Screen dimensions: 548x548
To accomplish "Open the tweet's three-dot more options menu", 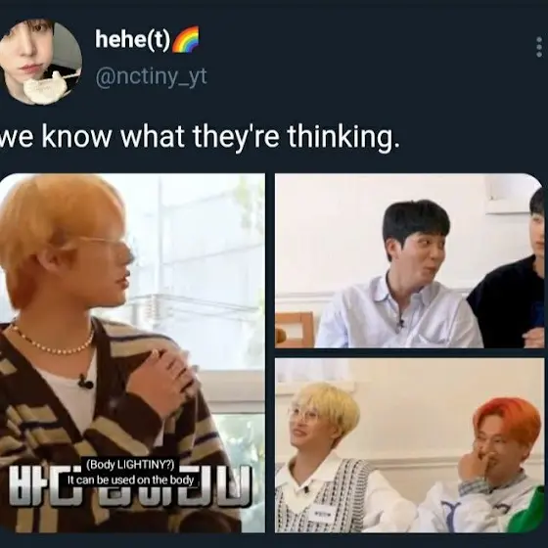I will (539, 47).
